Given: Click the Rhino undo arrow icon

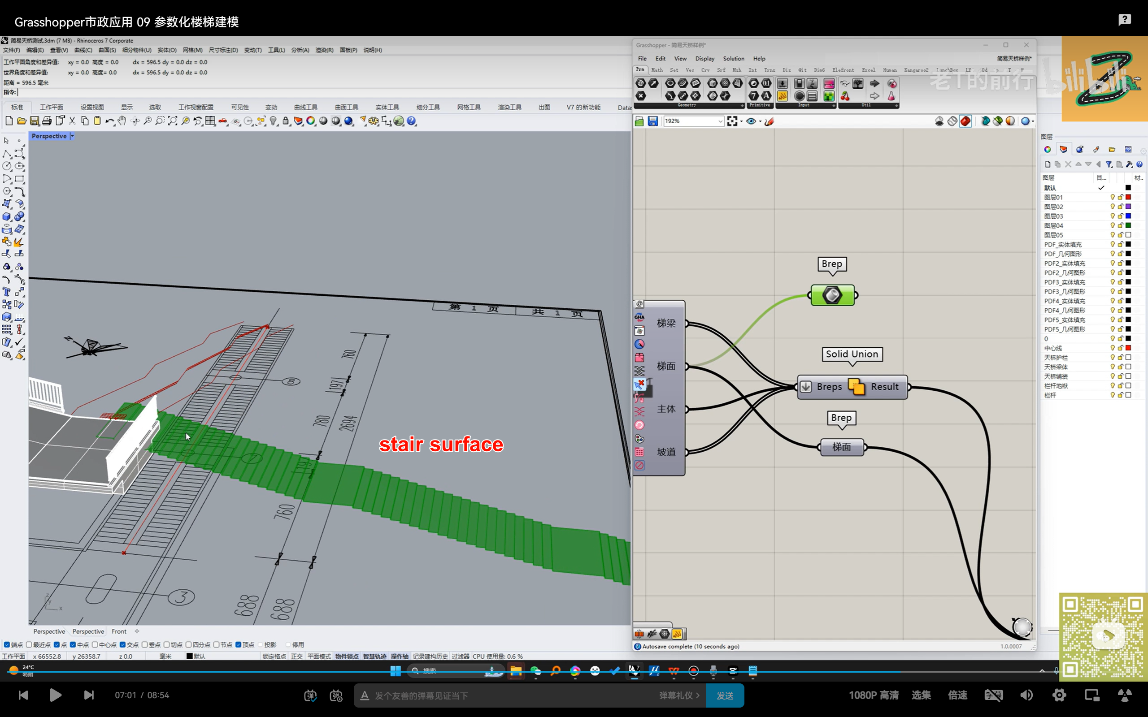Looking at the screenshot, I should [x=109, y=121].
